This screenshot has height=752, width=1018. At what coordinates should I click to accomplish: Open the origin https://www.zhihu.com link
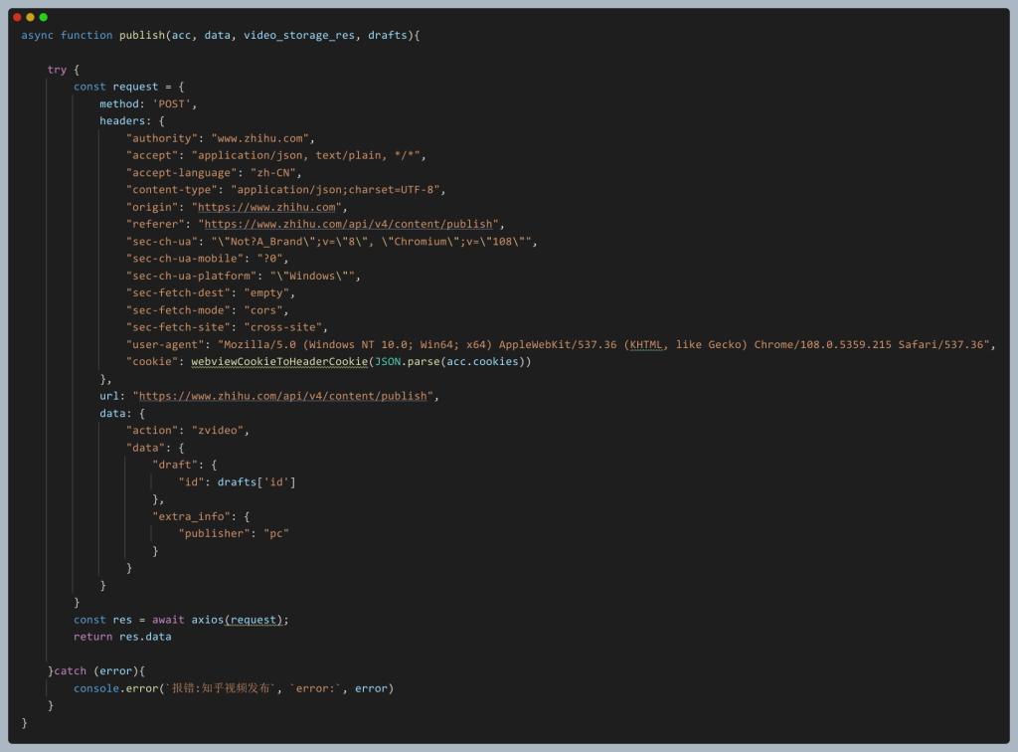coord(267,207)
